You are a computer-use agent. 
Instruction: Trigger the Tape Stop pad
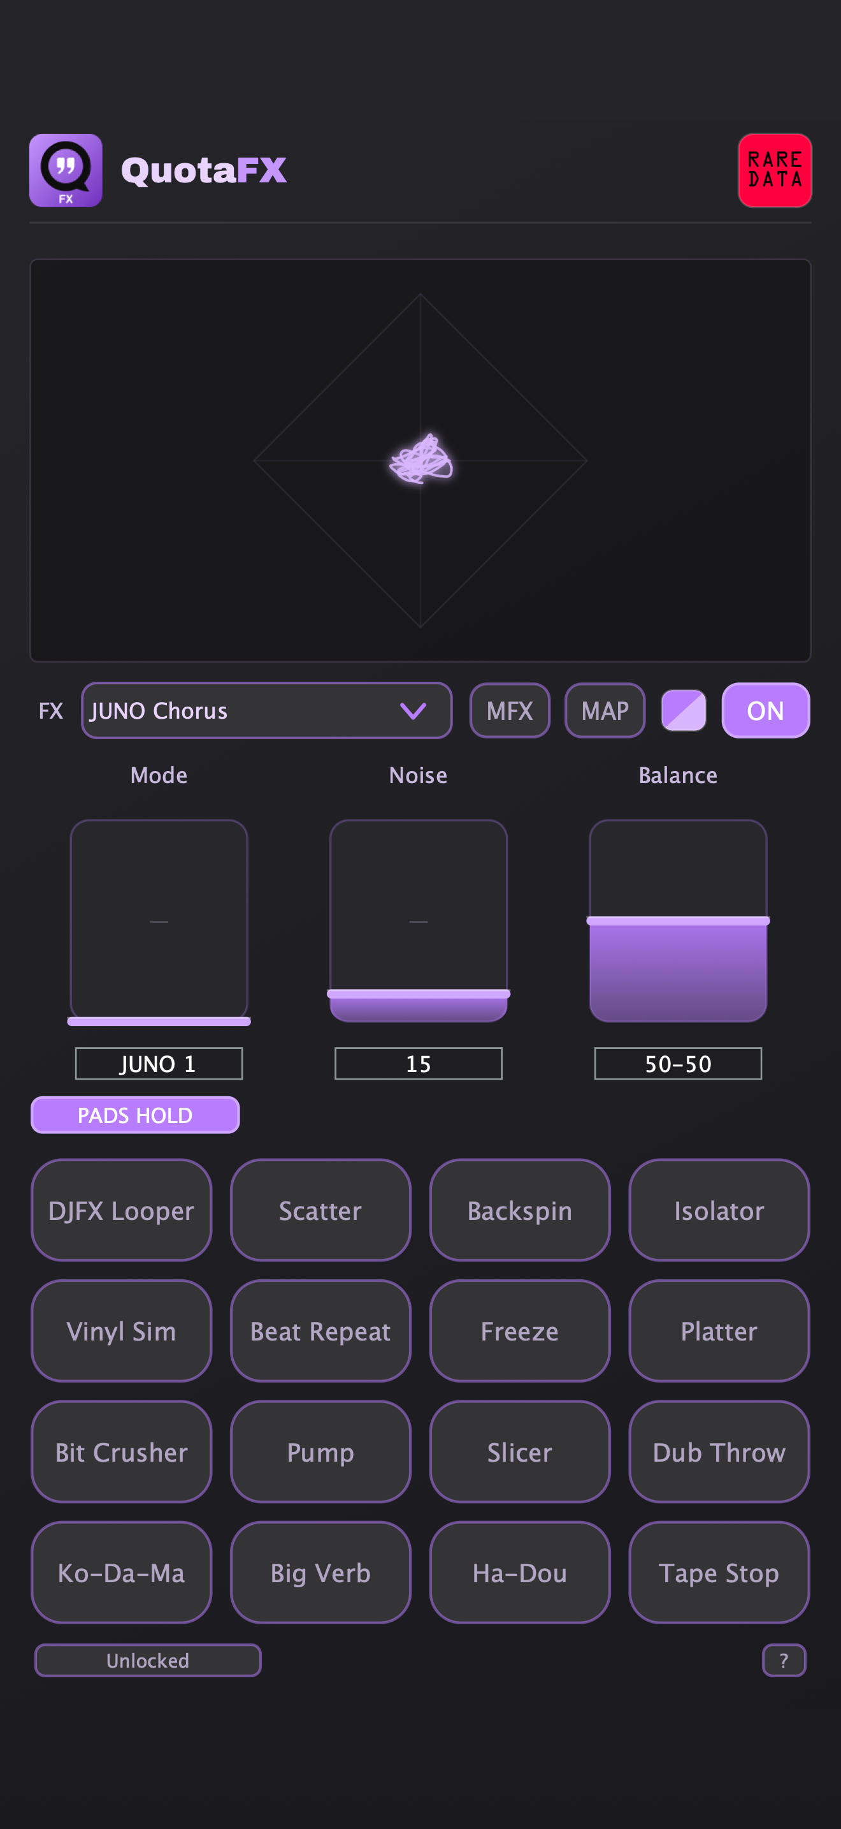719,1573
